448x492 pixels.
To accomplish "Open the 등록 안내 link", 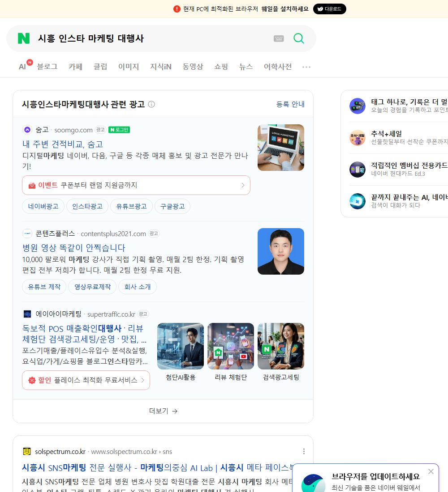I will click(x=290, y=104).
